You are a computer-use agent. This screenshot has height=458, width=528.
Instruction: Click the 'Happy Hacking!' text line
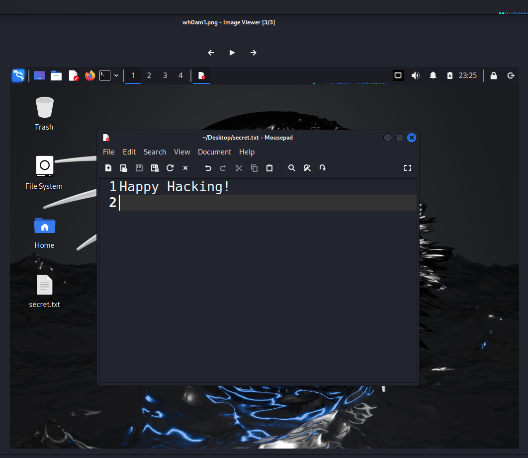[175, 187]
